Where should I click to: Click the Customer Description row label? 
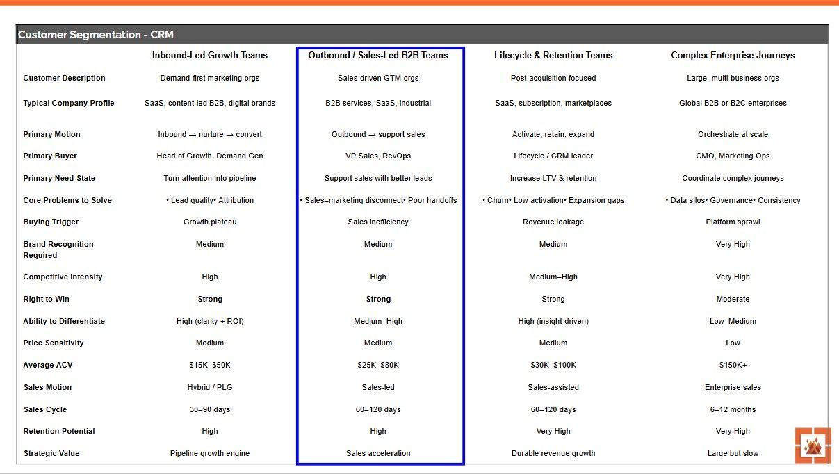click(64, 78)
